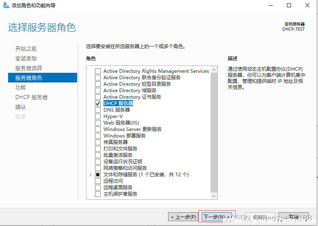Go to the 功能 wizard step
This screenshot has width=318, height=226.
(21, 87)
